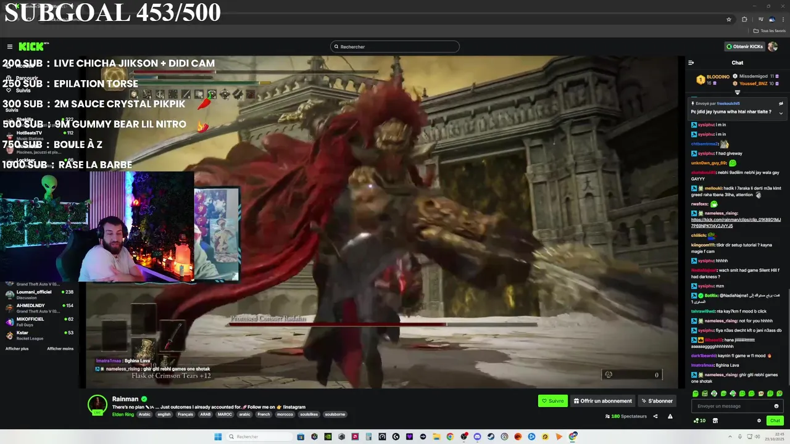The width and height of the screenshot is (790, 444).
Task: Open browser extensions puzzle icon
Action: [x=744, y=20]
